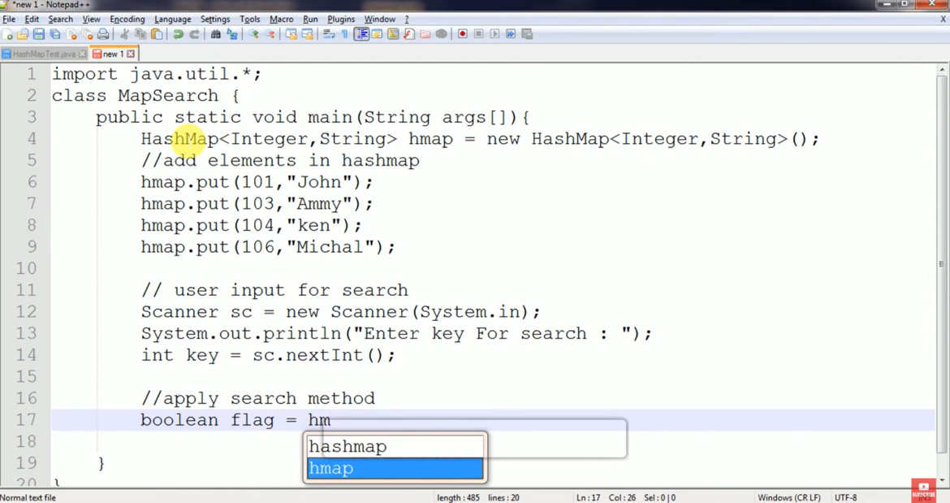
Task: Toggle indent guide toolbar icon
Action: point(361,34)
